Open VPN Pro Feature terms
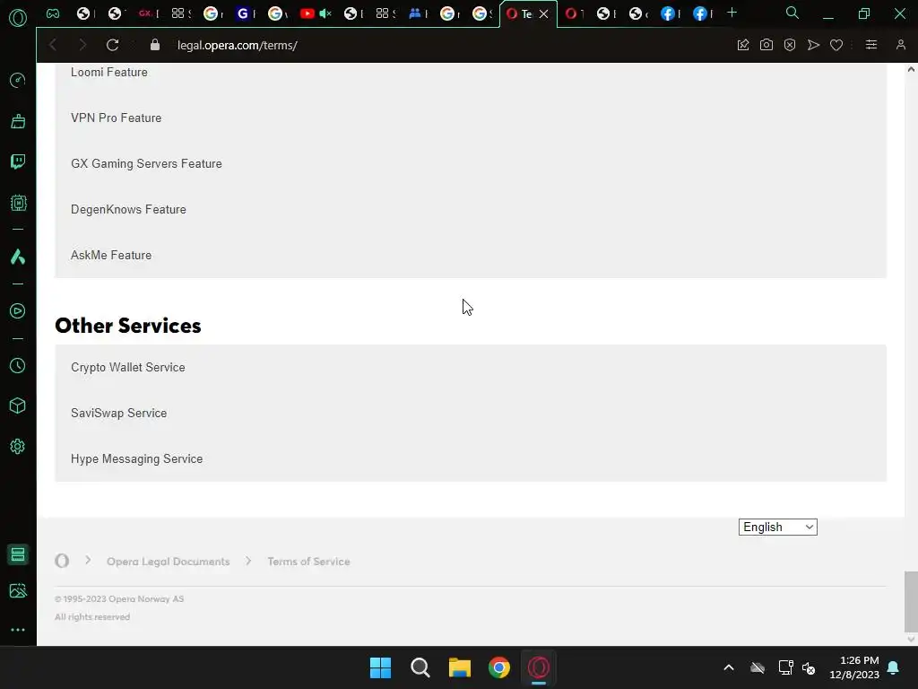 tap(116, 118)
